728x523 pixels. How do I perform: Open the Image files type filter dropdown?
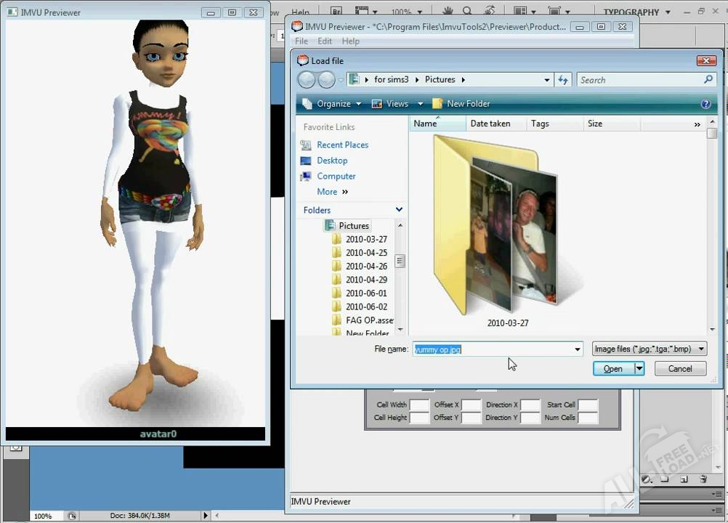pyautogui.click(x=649, y=349)
